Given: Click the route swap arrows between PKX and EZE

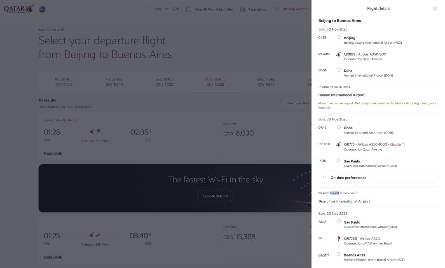Looking at the screenshot, I should pos(167,9).
